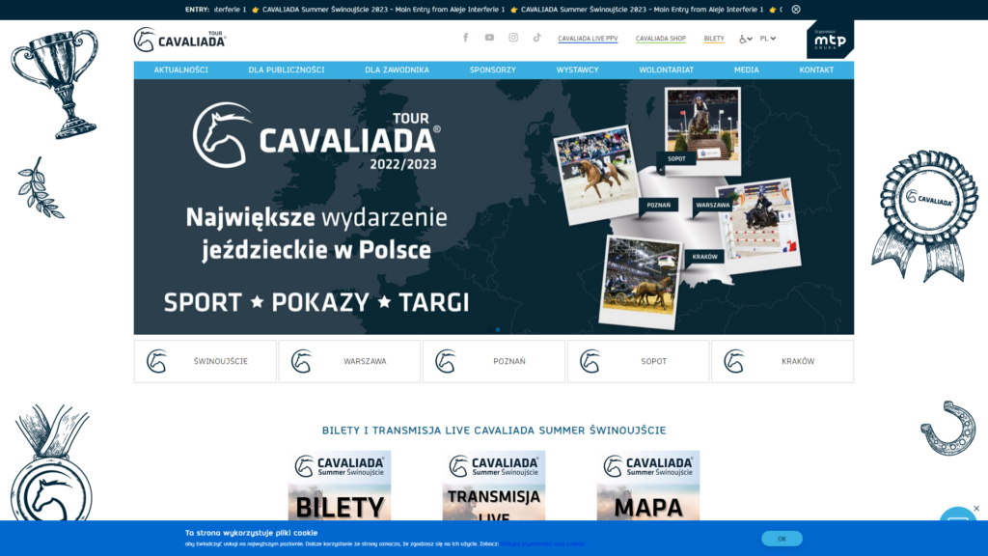This screenshot has width=988, height=556.
Task: Open the Wolontariat menu
Action: [x=666, y=69]
